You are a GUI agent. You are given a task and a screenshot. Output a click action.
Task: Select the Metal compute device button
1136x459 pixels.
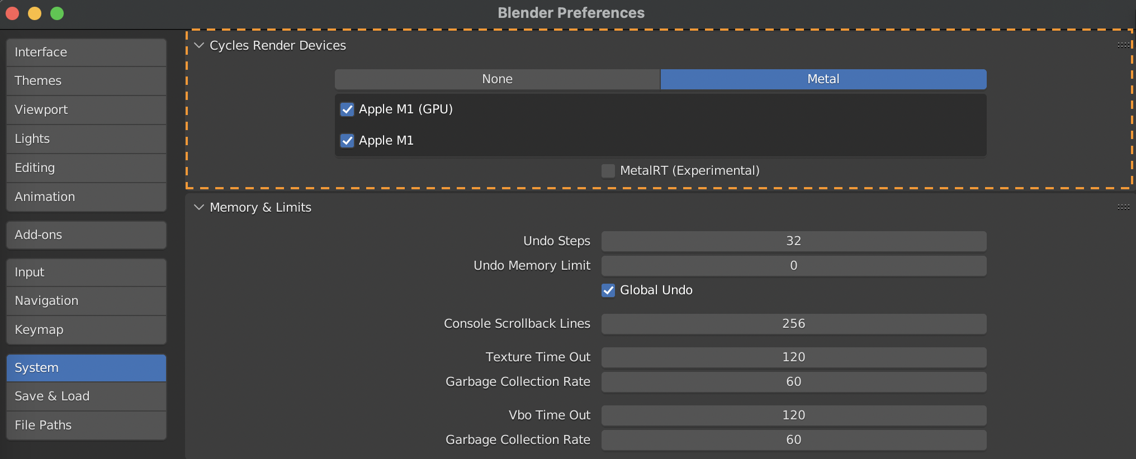point(823,79)
